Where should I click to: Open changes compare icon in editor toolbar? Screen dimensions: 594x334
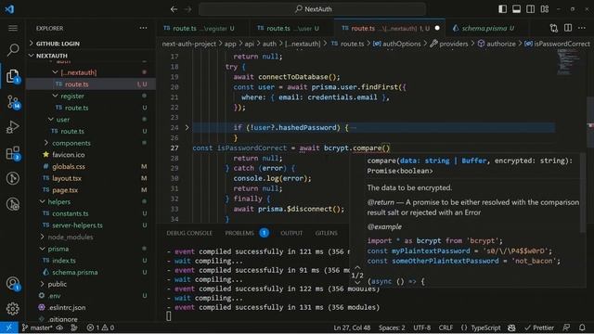(x=554, y=28)
